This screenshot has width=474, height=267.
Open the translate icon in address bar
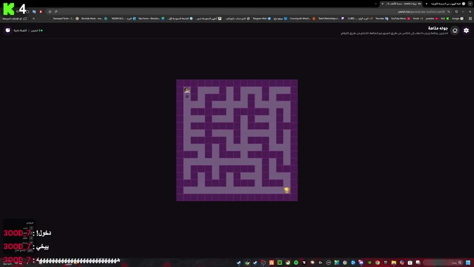click(x=34, y=11)
